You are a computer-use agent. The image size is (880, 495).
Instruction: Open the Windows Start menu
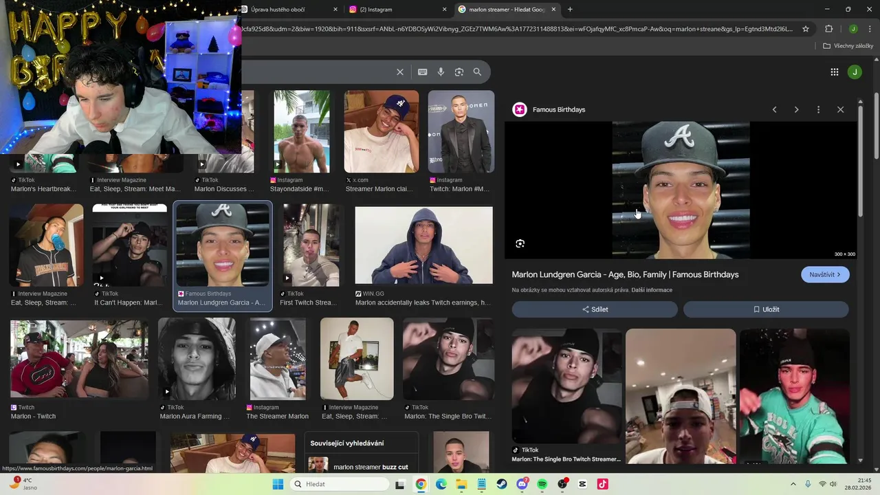278,484
